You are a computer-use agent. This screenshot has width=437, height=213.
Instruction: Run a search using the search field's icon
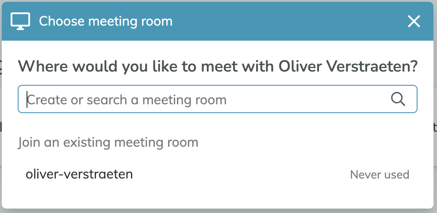[398, 99]
